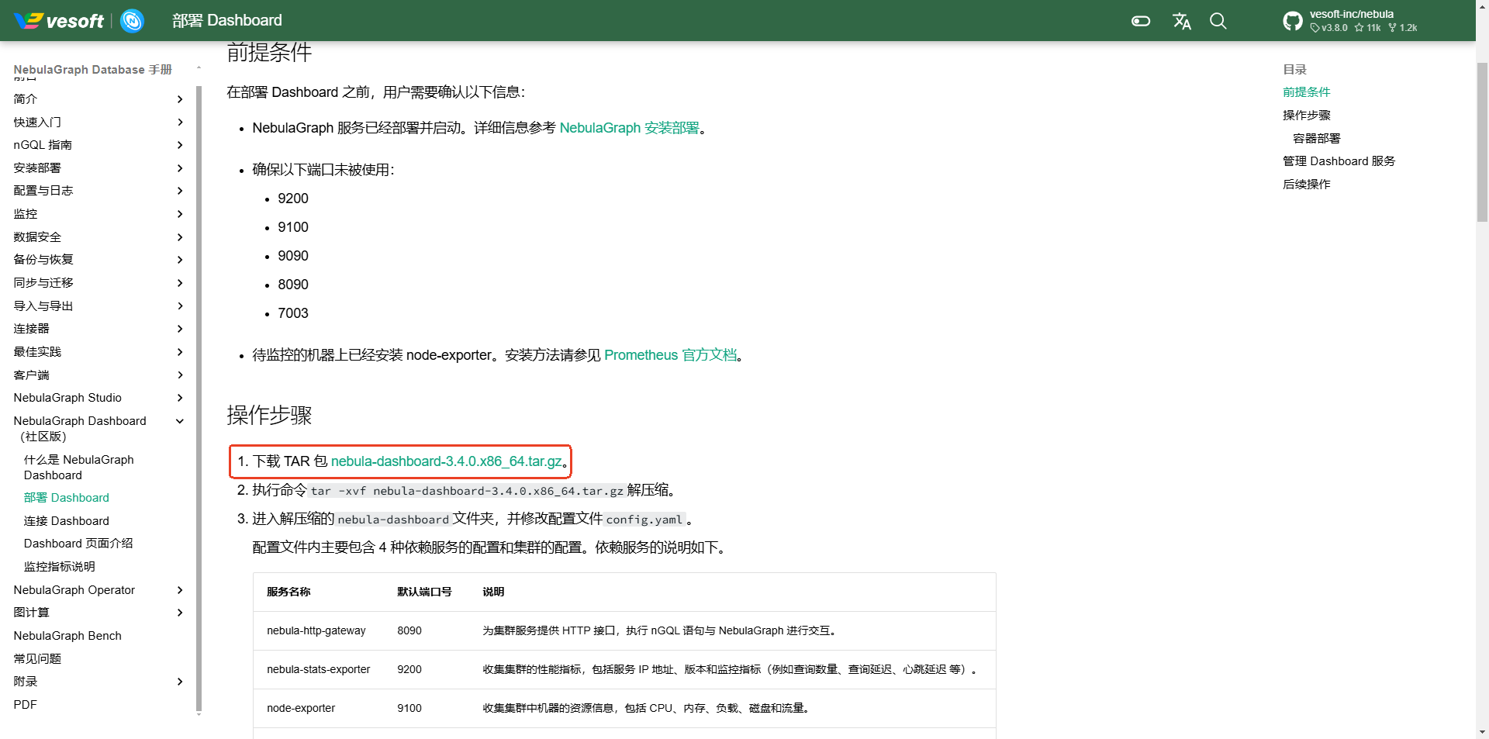Screen dimensions: 1489x739
Task: Jump to 后续操作 in table of contents
Action: (x=1306, y=185)
